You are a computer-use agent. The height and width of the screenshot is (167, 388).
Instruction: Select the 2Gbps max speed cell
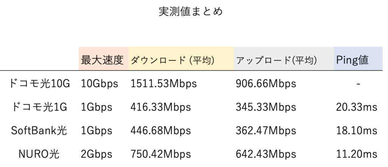(x=97, y=155)
